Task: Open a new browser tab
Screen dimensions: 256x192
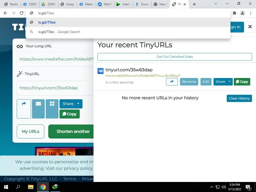Action: (x=194, y=4)
